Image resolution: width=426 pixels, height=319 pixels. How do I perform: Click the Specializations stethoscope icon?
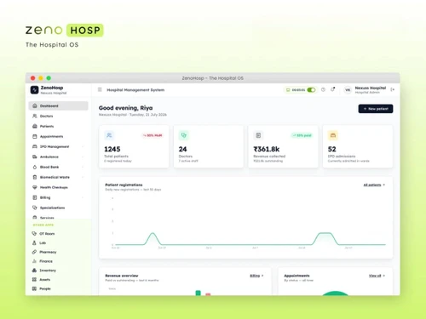pos(35,208)
